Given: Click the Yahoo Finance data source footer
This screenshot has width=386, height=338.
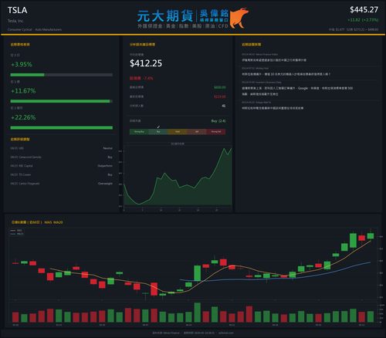Looking at the screenshot, I should [166, 333].
